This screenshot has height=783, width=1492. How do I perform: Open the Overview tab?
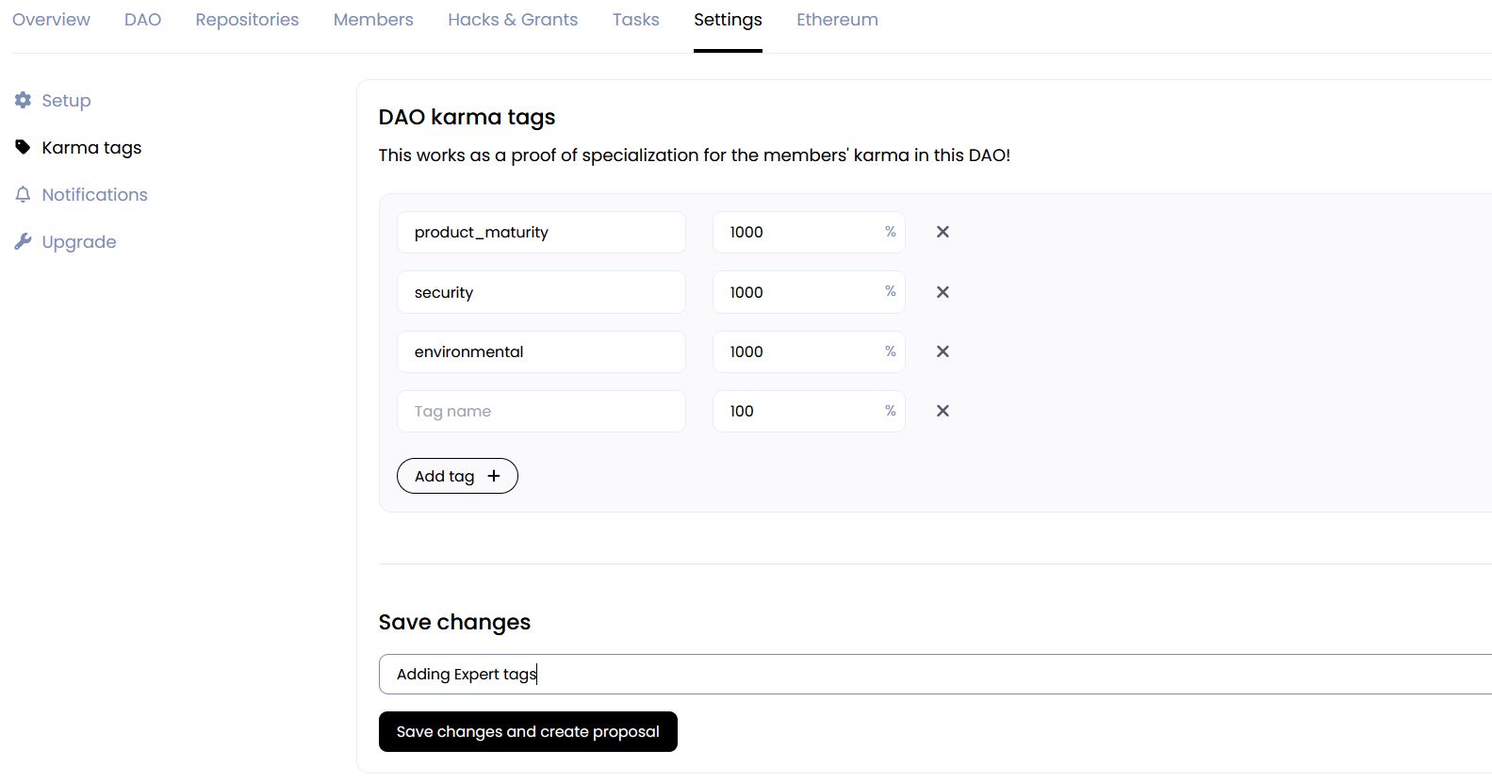51,20
